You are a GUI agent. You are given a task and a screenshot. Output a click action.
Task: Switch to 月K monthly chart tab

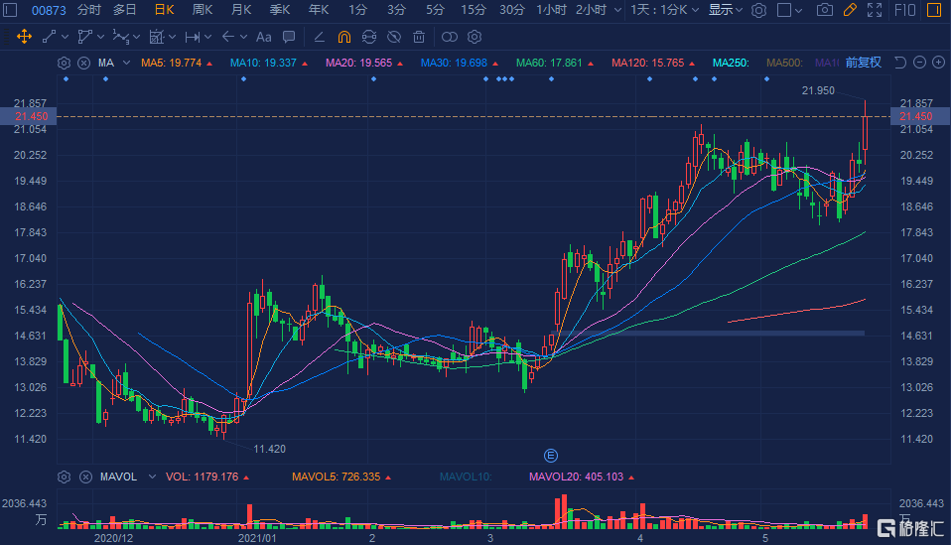click(240, 10)
